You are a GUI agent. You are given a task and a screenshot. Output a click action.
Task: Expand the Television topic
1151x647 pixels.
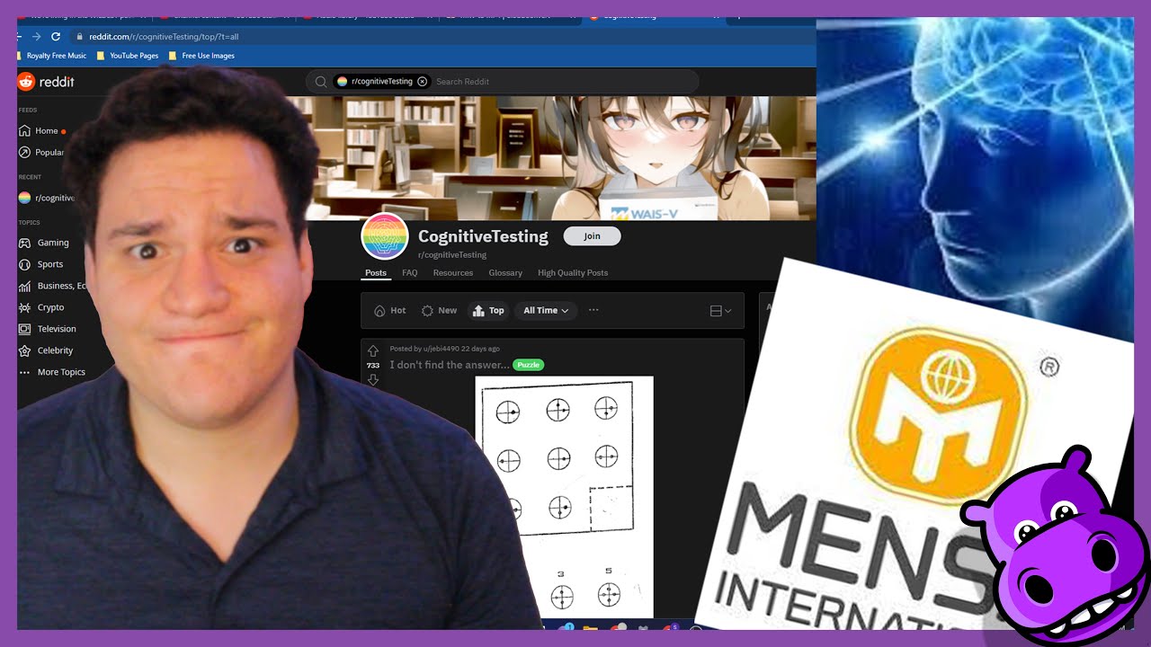pyautogui.click(x=49, y=329)
